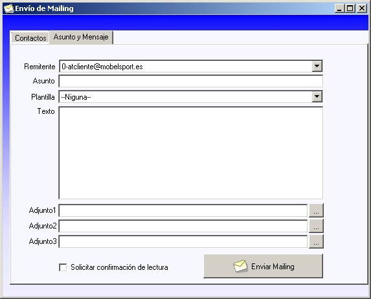The image size is (371, 299).
Task: Send with the Enviar Mailing button
Action: point(263,266)
